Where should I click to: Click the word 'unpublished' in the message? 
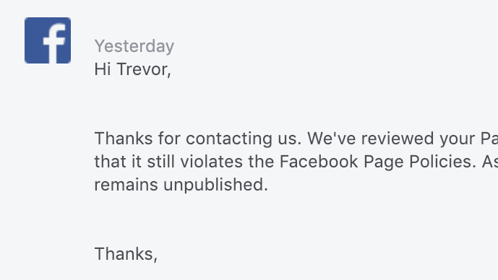(213, 185)
